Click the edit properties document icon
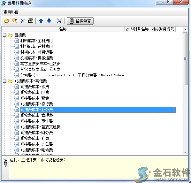This screenshot has width=191, height=183. pyautogui.click(x=31, y=21)
